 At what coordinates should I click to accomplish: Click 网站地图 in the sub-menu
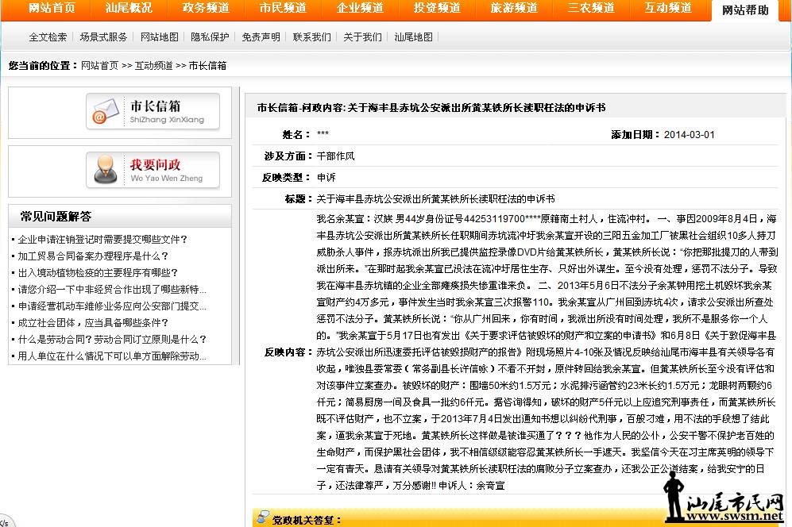160,37
